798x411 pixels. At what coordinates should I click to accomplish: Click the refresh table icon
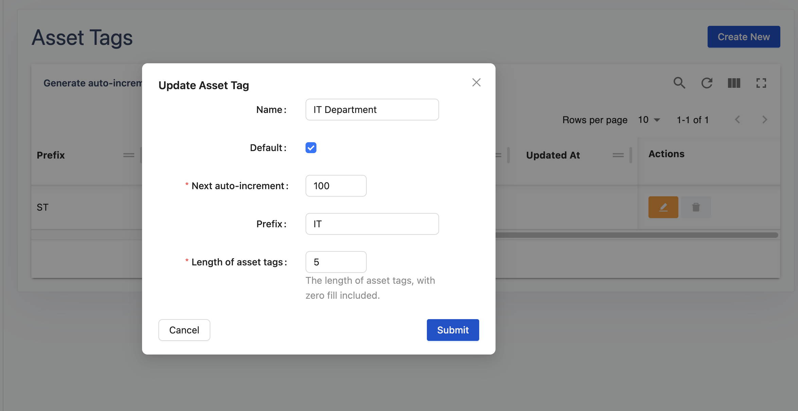pyautogui.click(x=707, y=83)
